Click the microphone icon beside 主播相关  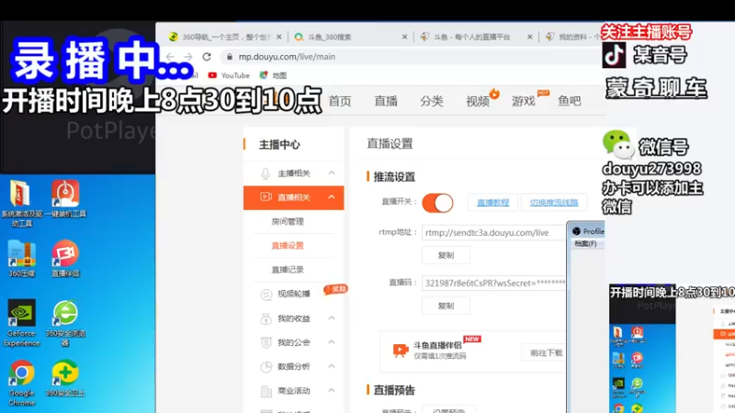pos(266,173)
